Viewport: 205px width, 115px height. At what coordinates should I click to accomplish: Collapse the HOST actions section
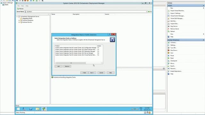[x=203, y=6]
